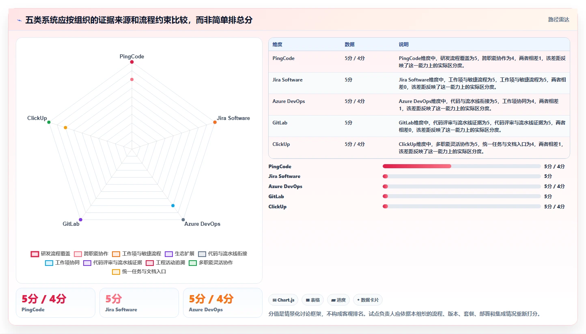Toggle 代码评审与流水线证据 legend item

point(112,263)
